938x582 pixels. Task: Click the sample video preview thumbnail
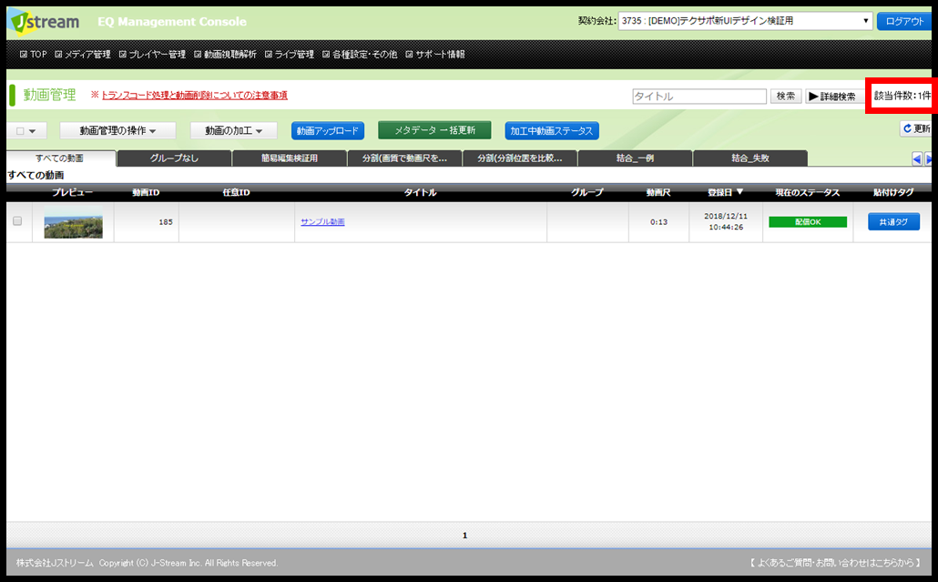coord(74,222)
